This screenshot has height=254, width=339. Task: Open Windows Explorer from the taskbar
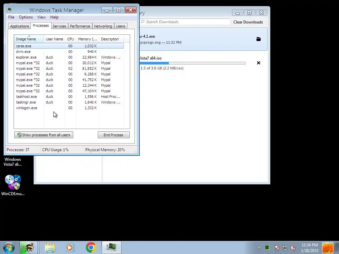50,247
